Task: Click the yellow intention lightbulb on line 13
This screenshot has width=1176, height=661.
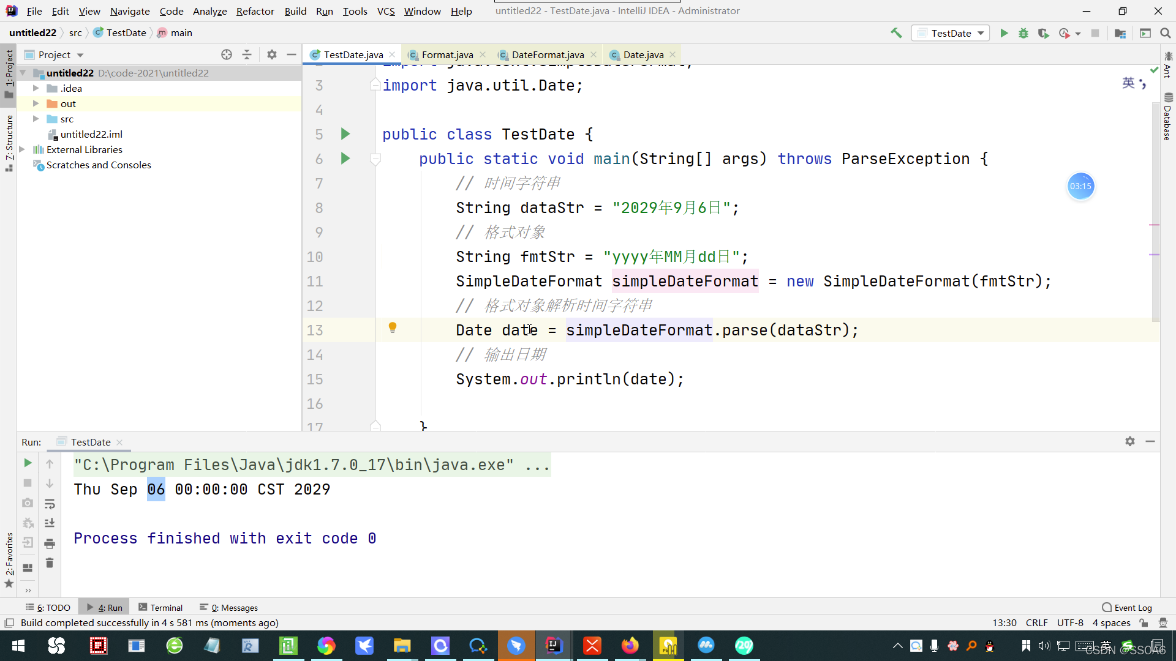Action: 393,328
